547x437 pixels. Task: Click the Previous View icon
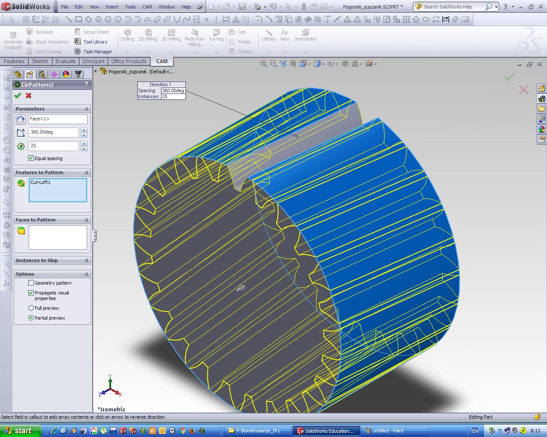pyautogui.click(x=283, y=64)
